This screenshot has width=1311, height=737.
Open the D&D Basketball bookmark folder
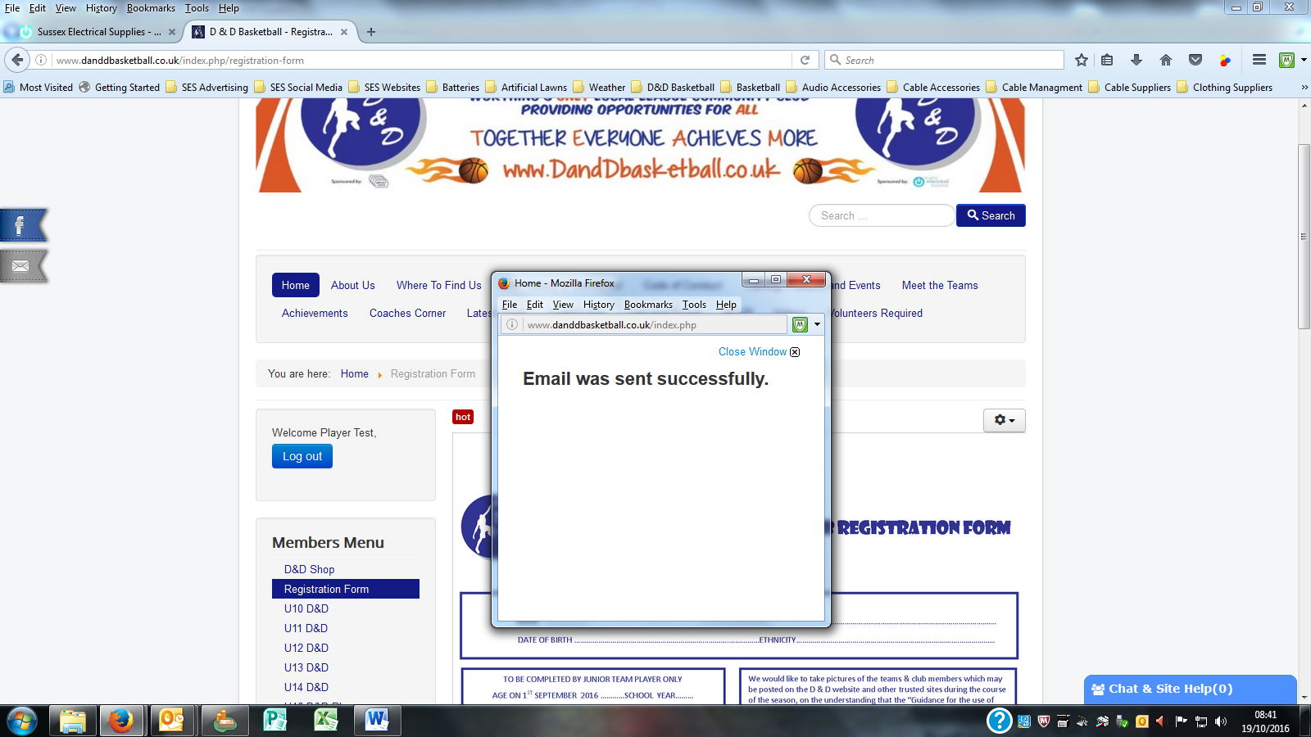click(x=673, y=87)
